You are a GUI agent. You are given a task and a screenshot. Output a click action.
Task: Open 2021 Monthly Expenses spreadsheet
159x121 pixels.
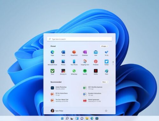tap(93, 88)
